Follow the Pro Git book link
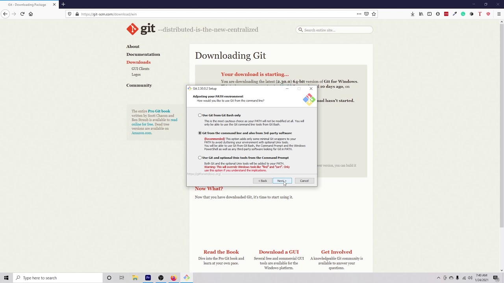The image size is (504, 283). 159,111
